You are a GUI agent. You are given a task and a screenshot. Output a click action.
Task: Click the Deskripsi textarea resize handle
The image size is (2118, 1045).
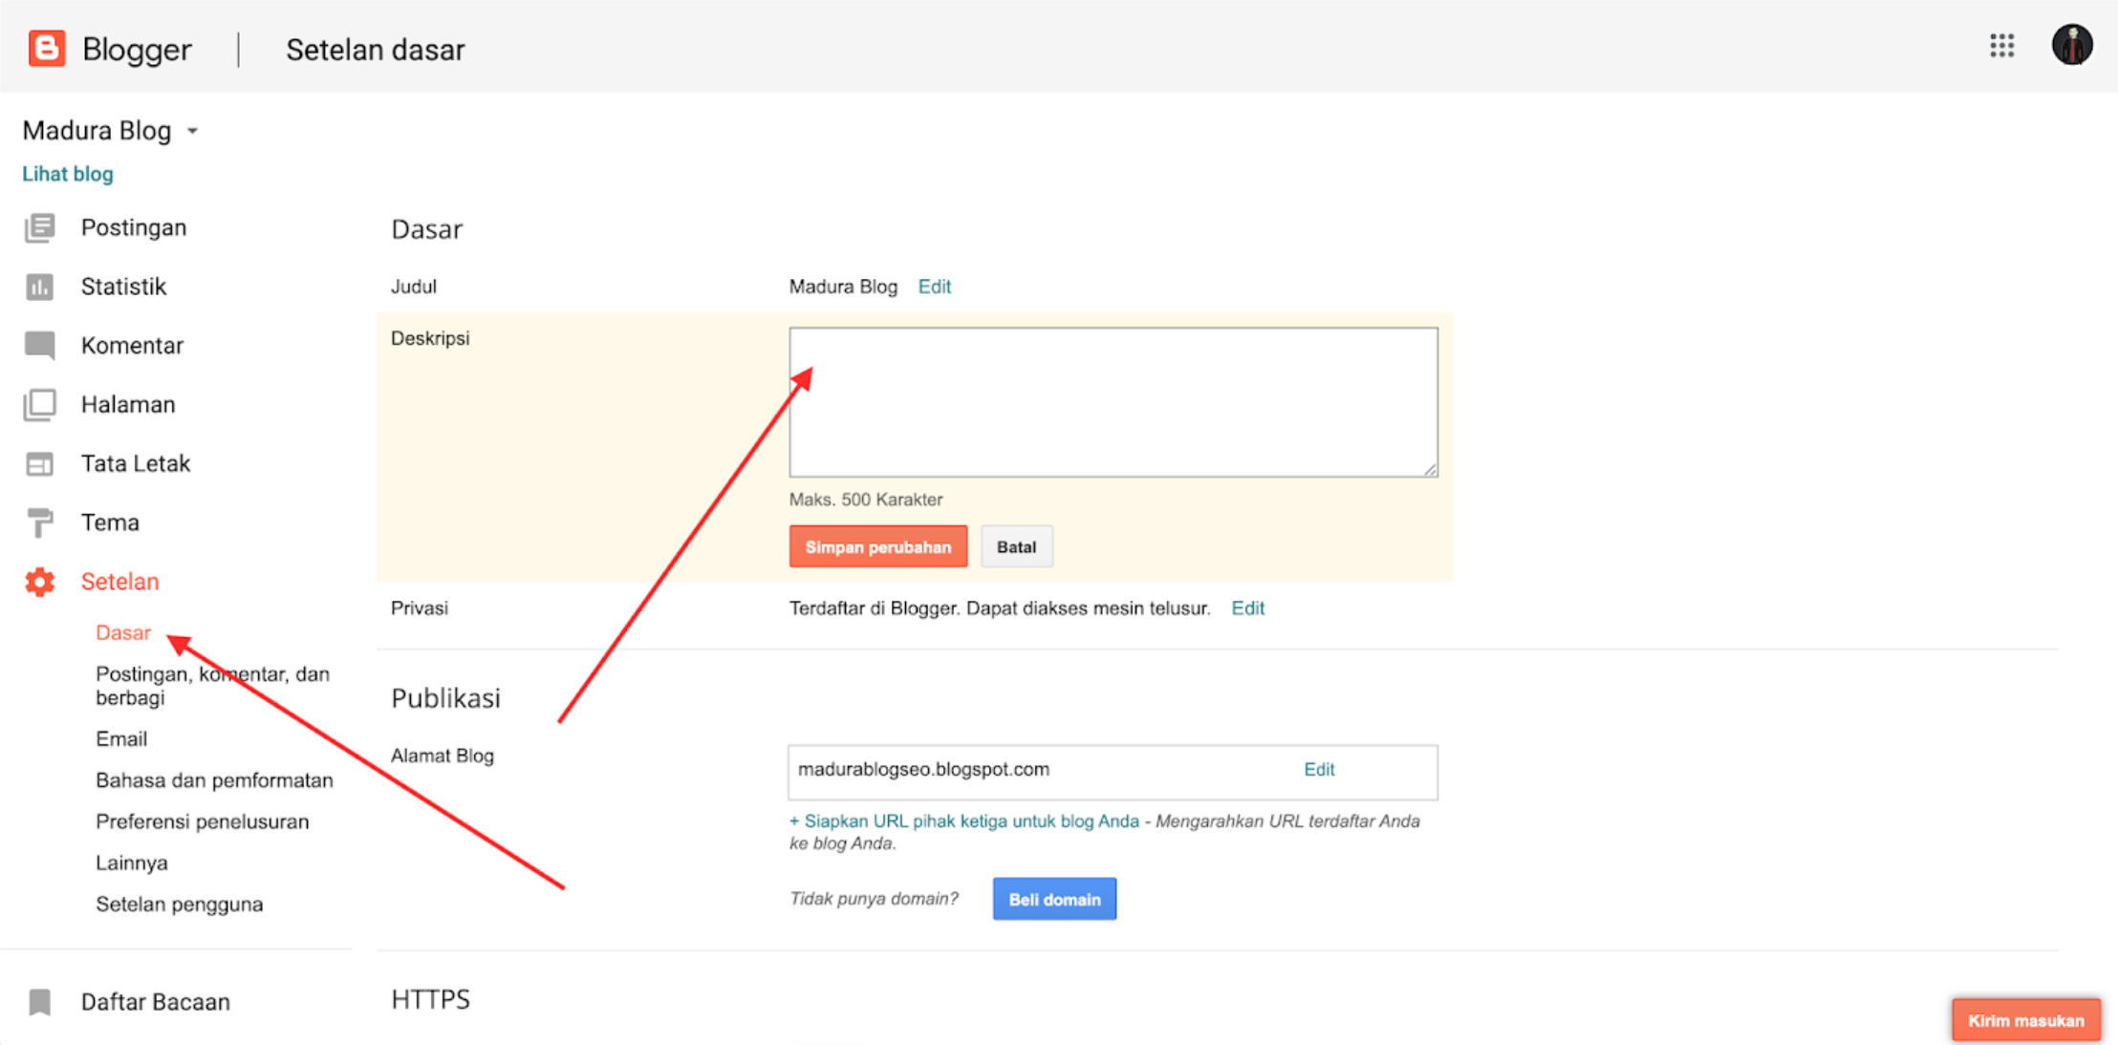pos(1430,468)
